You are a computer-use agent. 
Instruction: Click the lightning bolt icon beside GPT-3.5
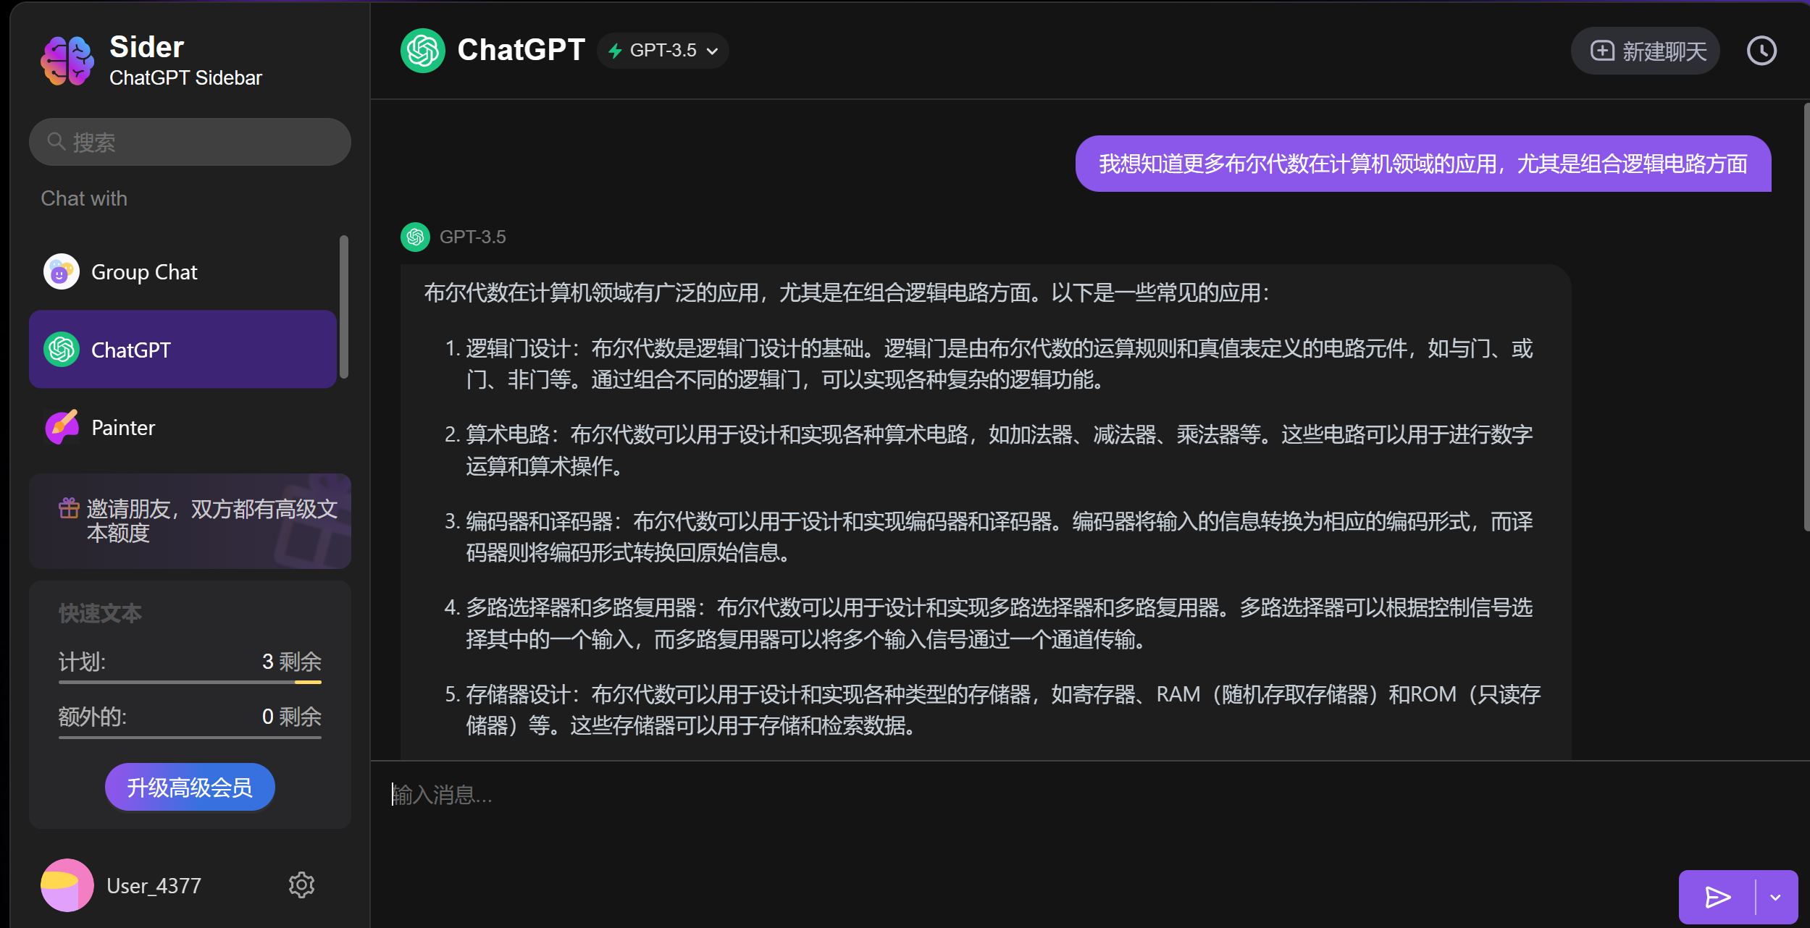[x=615, y=51]
